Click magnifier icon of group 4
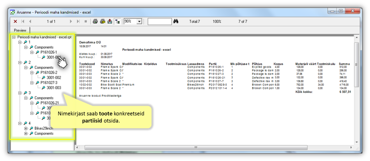 coord(25,123)
